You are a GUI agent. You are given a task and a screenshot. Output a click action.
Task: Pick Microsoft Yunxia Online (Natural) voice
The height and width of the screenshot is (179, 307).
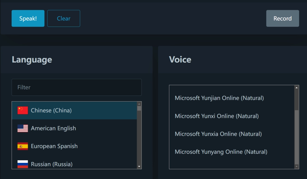[x=232, y=134]
